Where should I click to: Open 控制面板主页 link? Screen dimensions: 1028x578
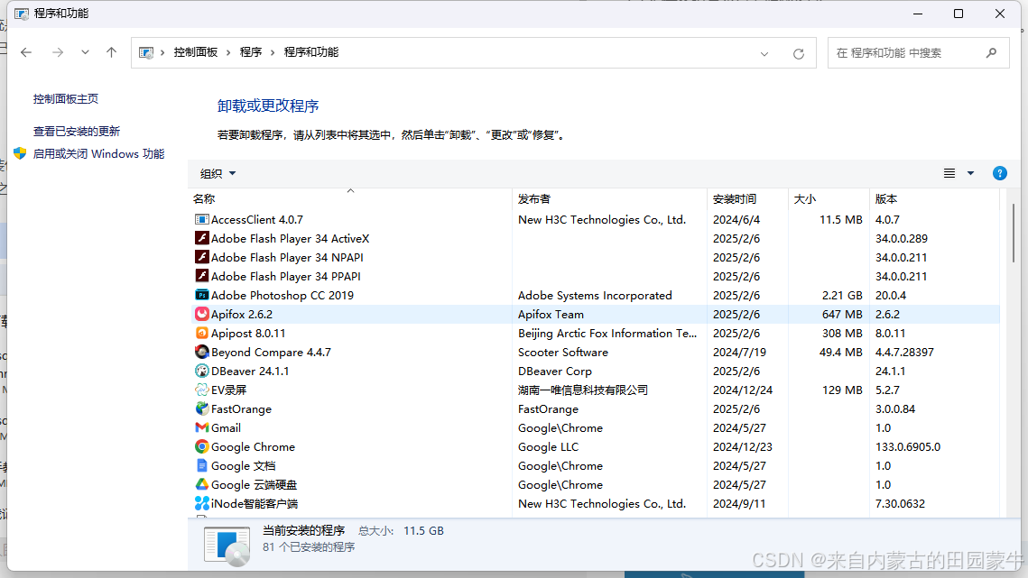(x=66, y=99)
